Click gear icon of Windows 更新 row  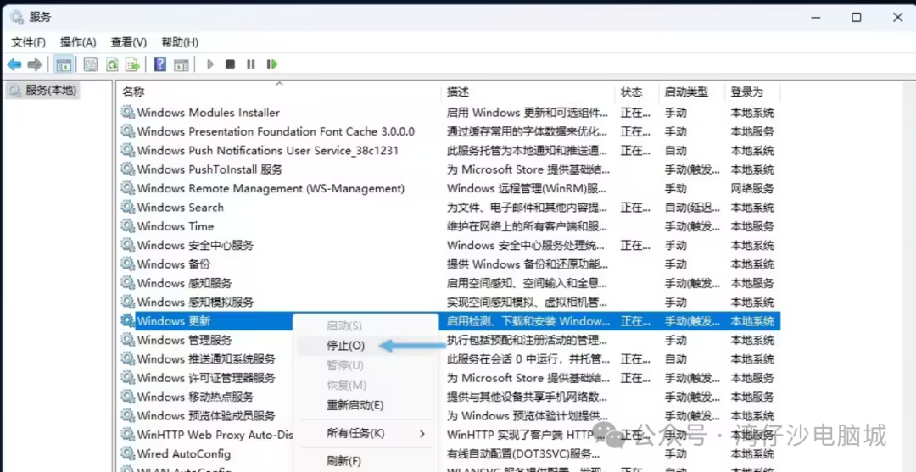point(127,320)
